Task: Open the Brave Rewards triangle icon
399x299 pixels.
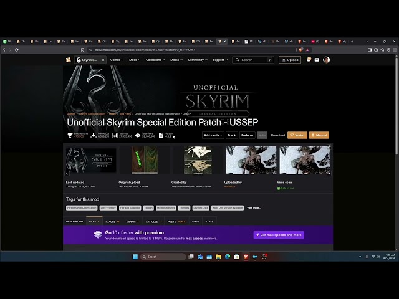Action: [x=307, y=50]
